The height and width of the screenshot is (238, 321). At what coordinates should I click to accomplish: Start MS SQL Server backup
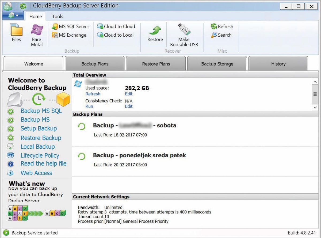coord(71,26)
